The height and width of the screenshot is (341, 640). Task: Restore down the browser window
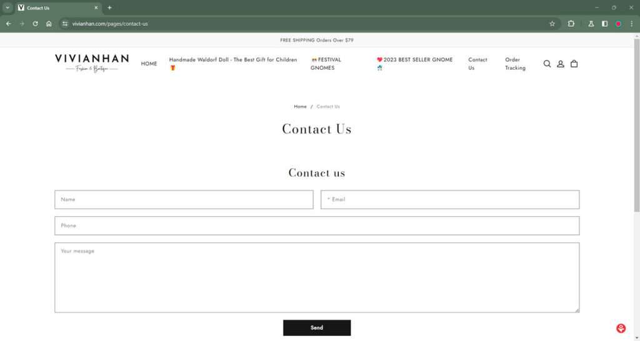tap(614, 7)
